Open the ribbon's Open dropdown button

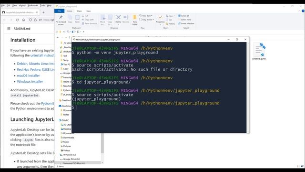(171, 16)
